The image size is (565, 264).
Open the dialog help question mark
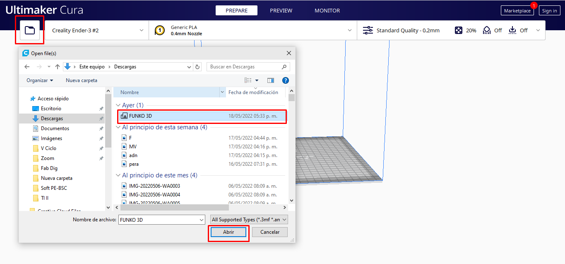[285, 80]
